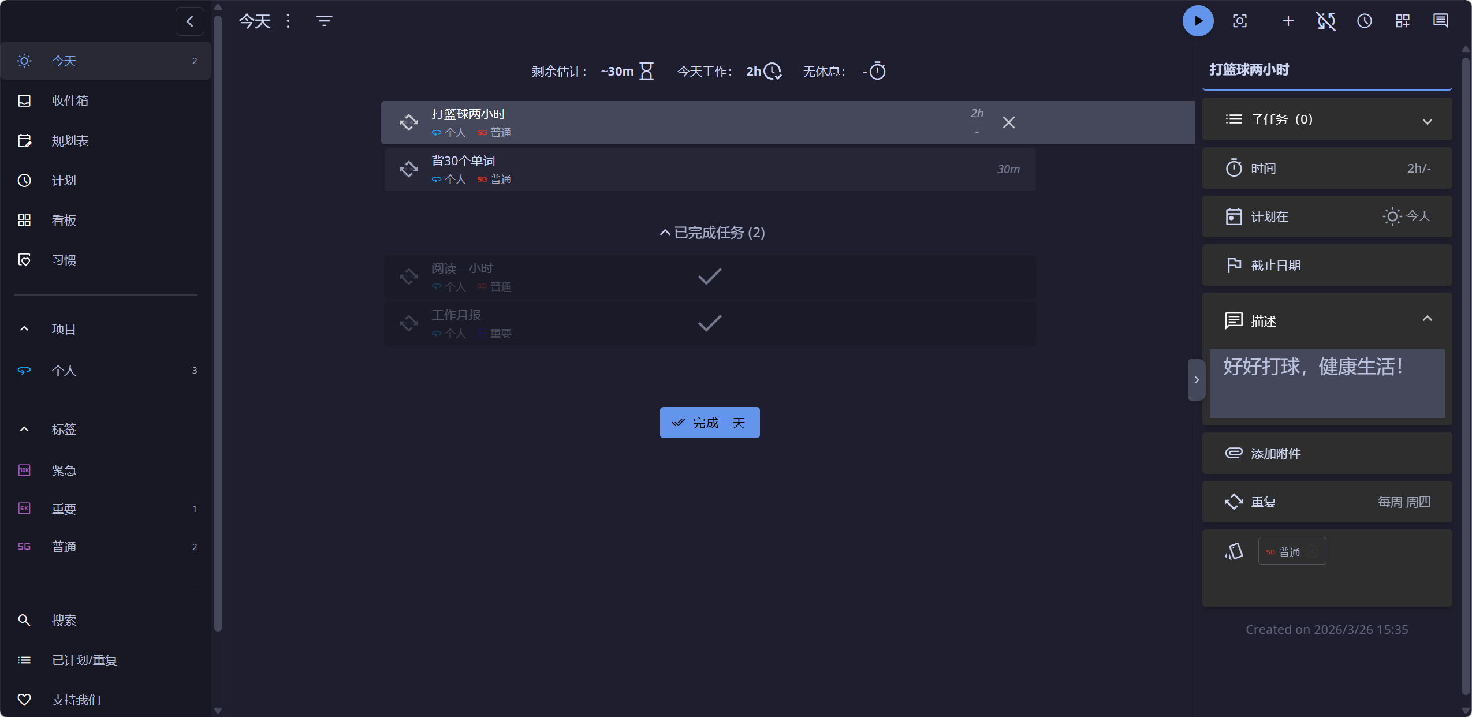Click the description text 好好打球，健康生活!

click(x=1313, y=367)
